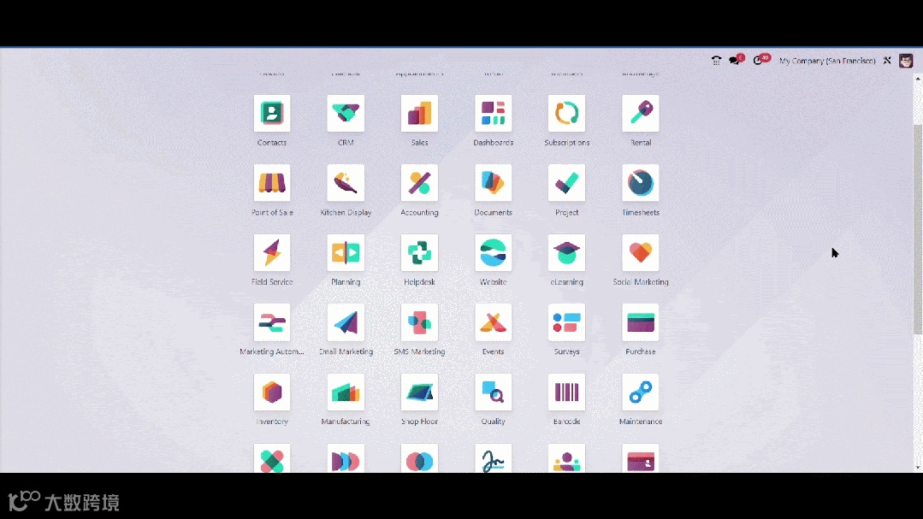Open the Website app
The width and height of the screenshot is (923, 519).
click(x=494, y=252)
